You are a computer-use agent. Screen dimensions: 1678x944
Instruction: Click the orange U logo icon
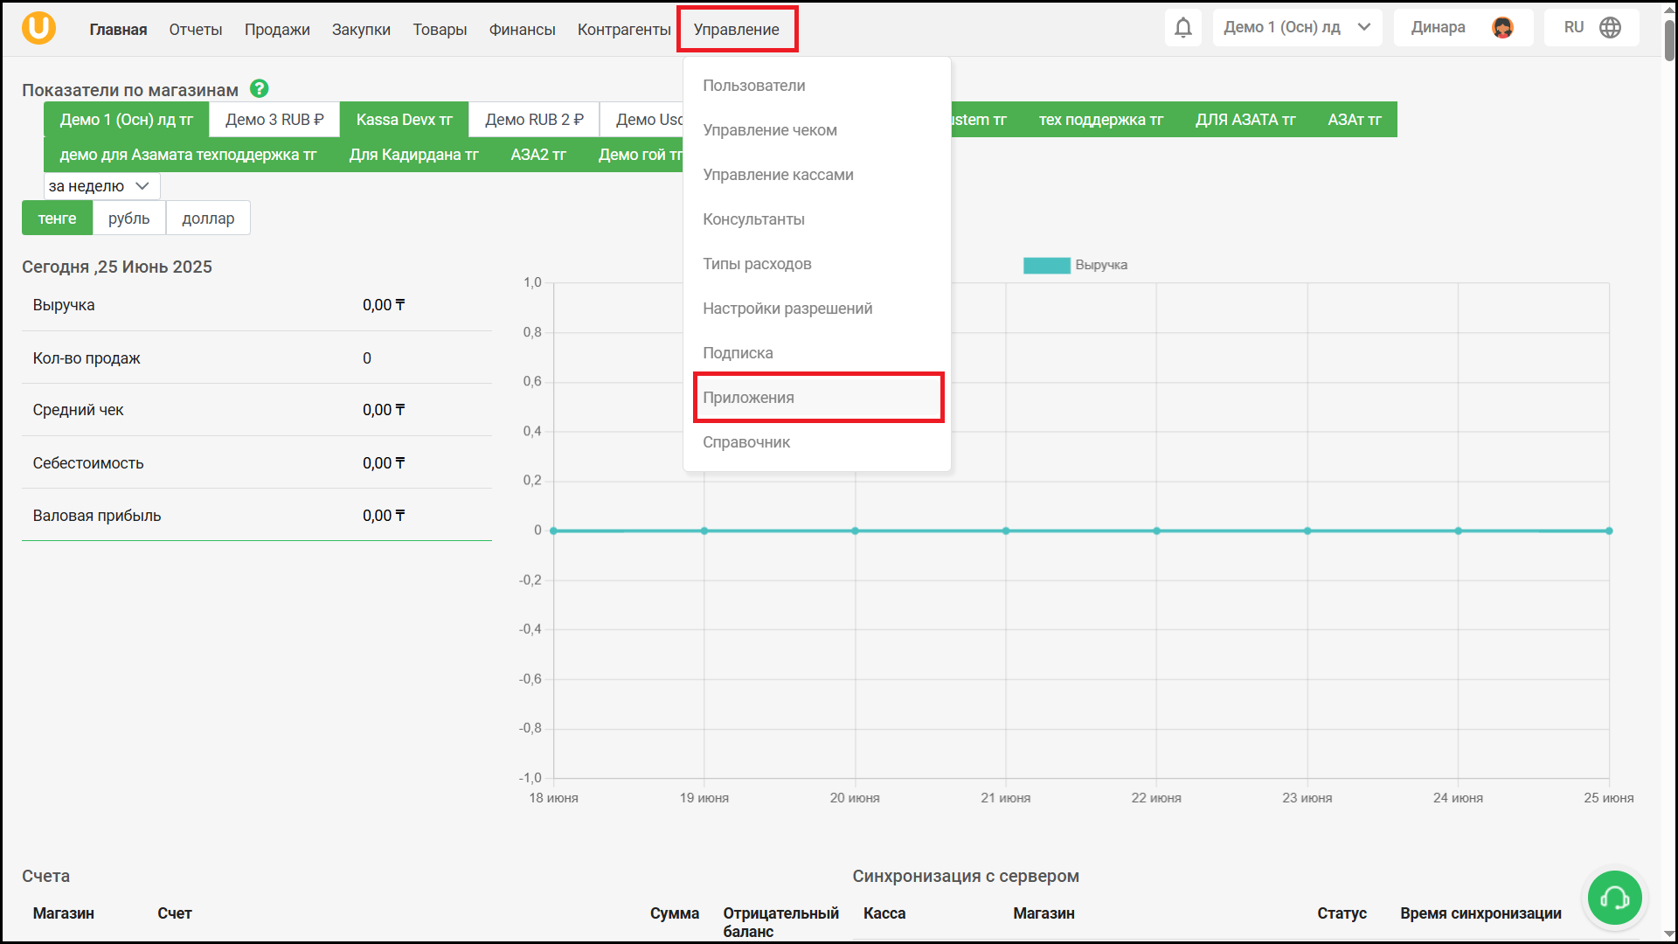(38, 28)
